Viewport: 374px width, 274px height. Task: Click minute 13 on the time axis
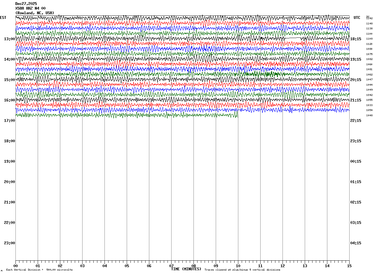coord(305,266)
